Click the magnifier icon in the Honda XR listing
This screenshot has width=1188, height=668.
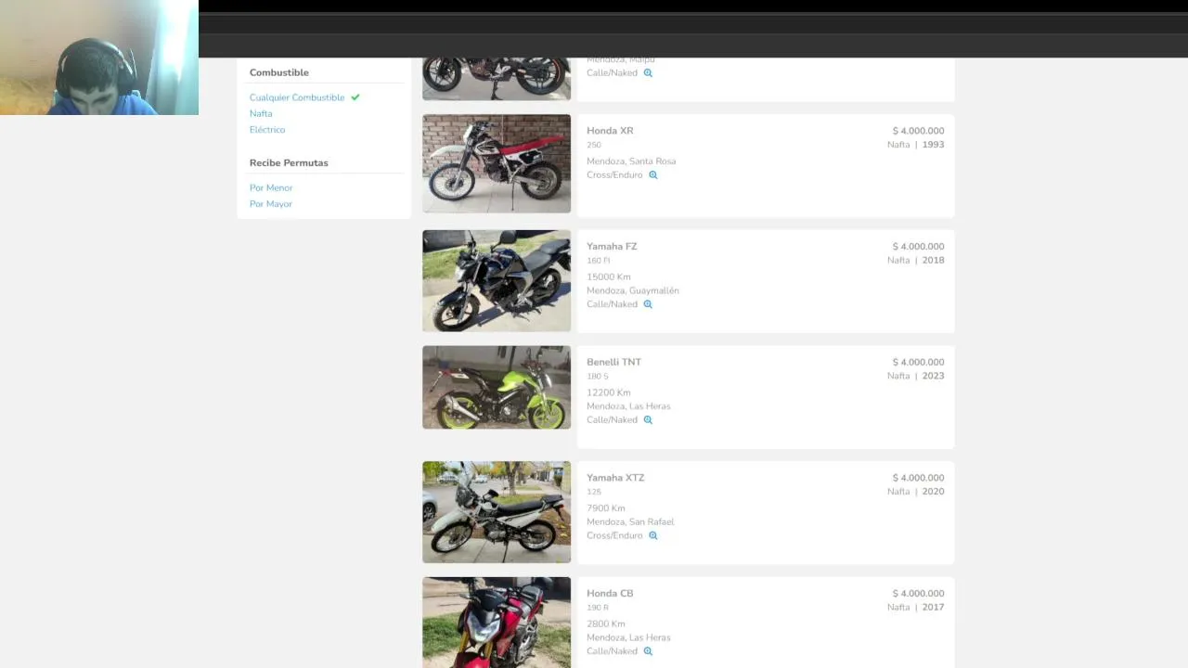[x=653, y=175]
